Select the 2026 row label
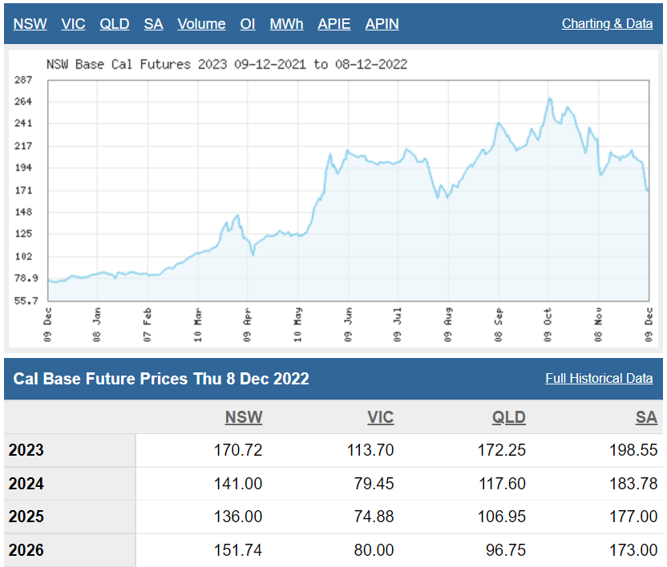Viewport: 667px width, 567px height. (26, 551)
